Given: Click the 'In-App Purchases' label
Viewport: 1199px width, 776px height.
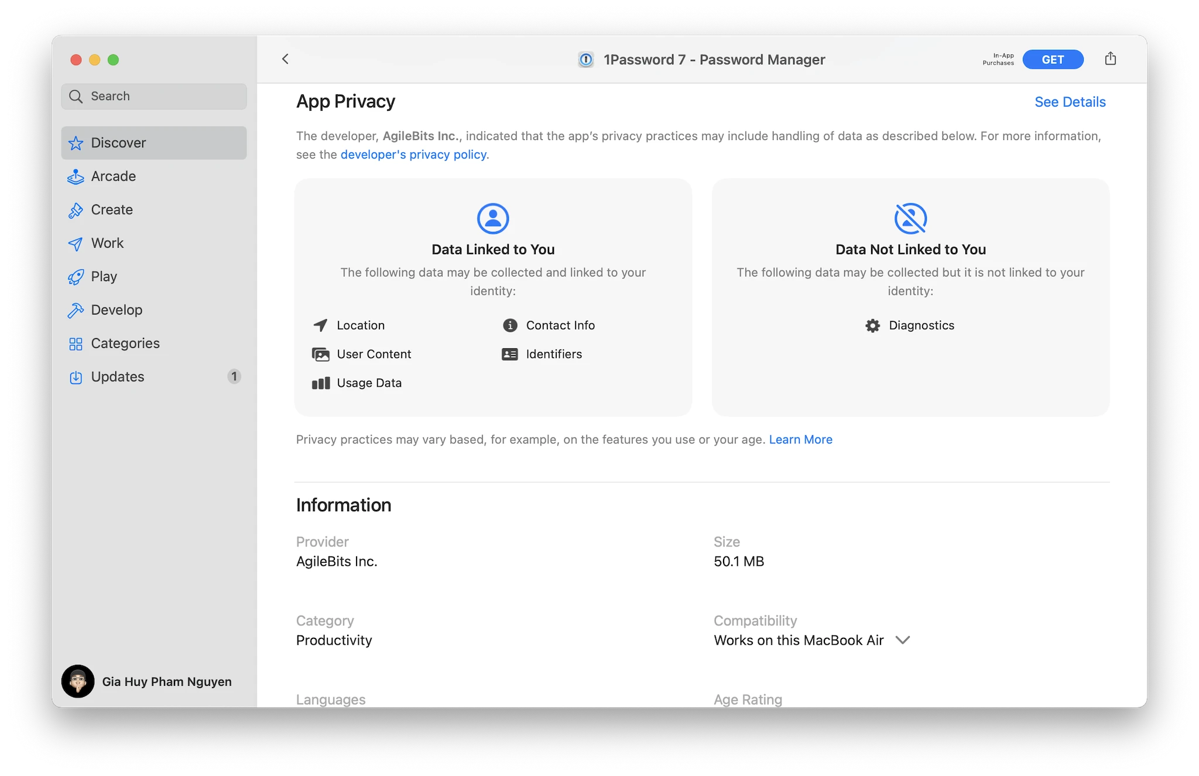Looking at the screenshot, I should click(x=998, y=60).
